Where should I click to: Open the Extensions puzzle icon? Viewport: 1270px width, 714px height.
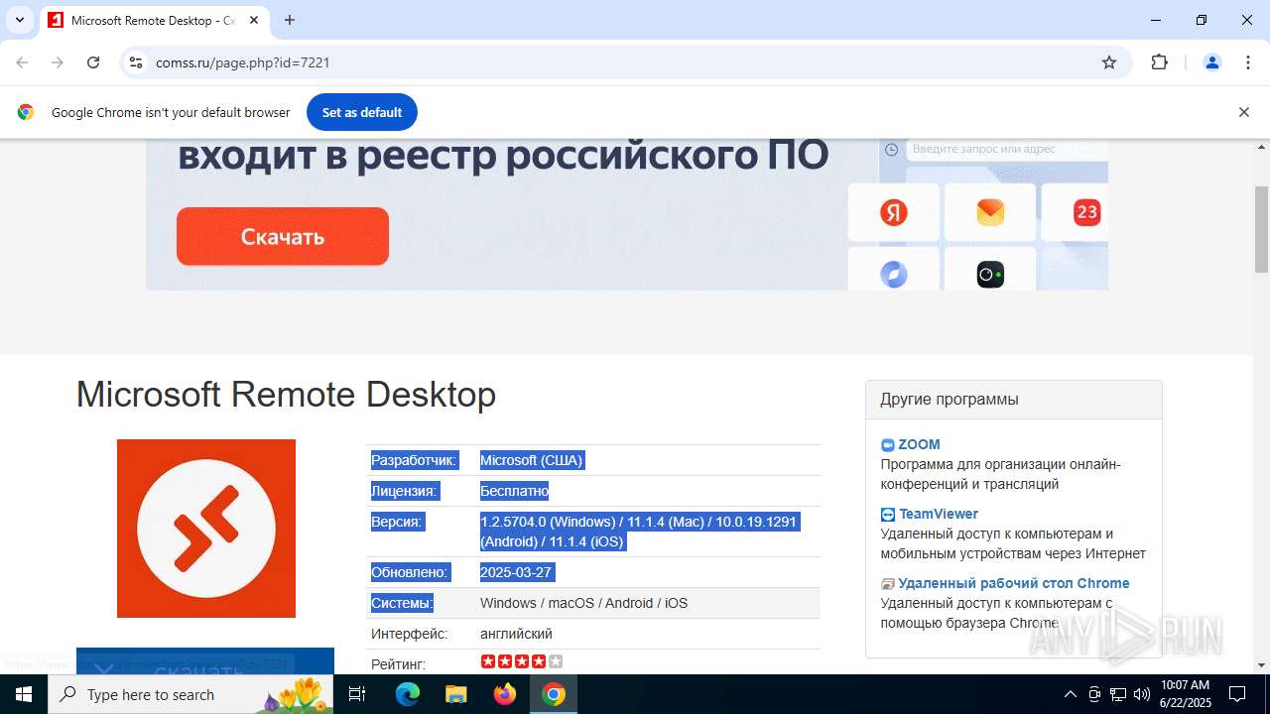1159,62
